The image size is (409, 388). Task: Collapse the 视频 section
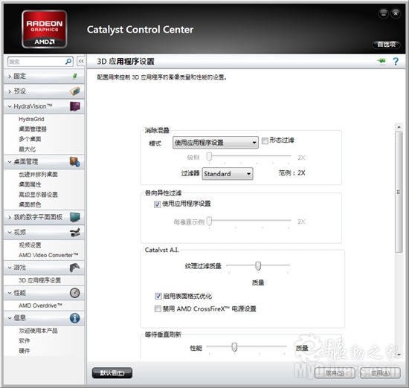point(10,233)
